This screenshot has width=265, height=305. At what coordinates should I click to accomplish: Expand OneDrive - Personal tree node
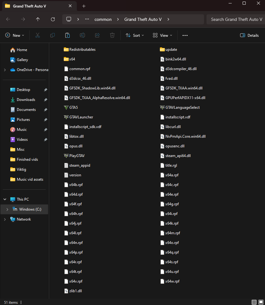(5, 70)
